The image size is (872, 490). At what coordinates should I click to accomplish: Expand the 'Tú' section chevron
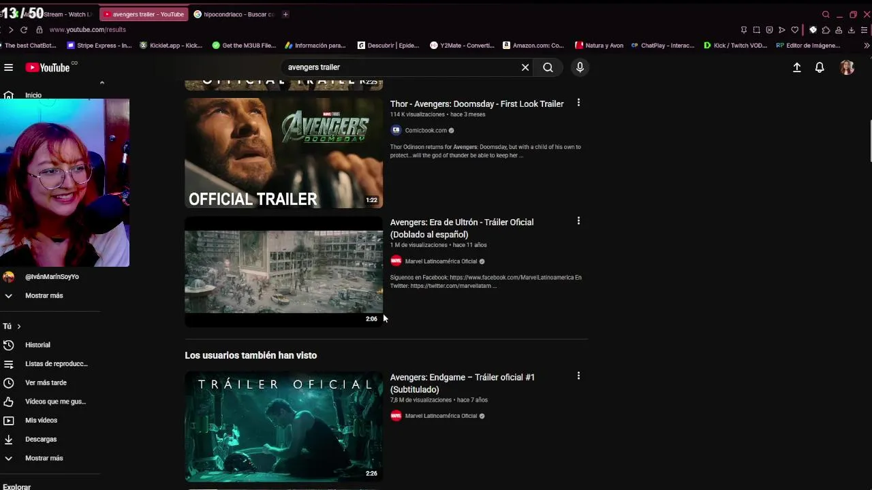pos(18,327)
